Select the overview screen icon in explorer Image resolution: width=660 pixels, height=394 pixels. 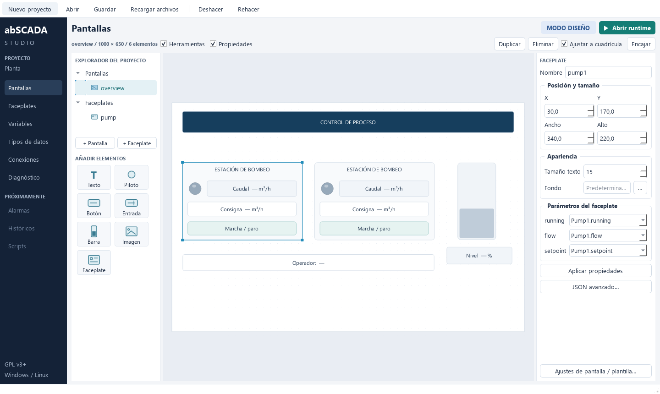tap(94, 88)
